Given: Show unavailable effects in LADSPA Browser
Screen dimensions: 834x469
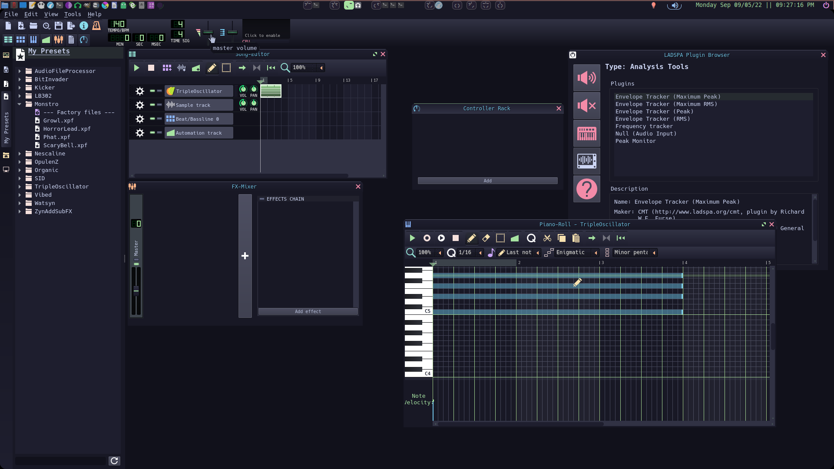Looking at the screenshot, I should point(587,106).
